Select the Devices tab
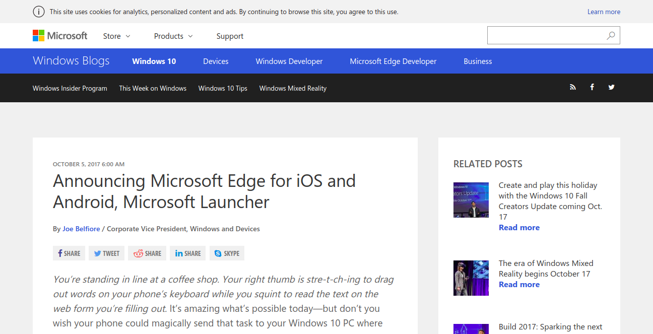The image size is (653, 334). click(x=216, y=61)
